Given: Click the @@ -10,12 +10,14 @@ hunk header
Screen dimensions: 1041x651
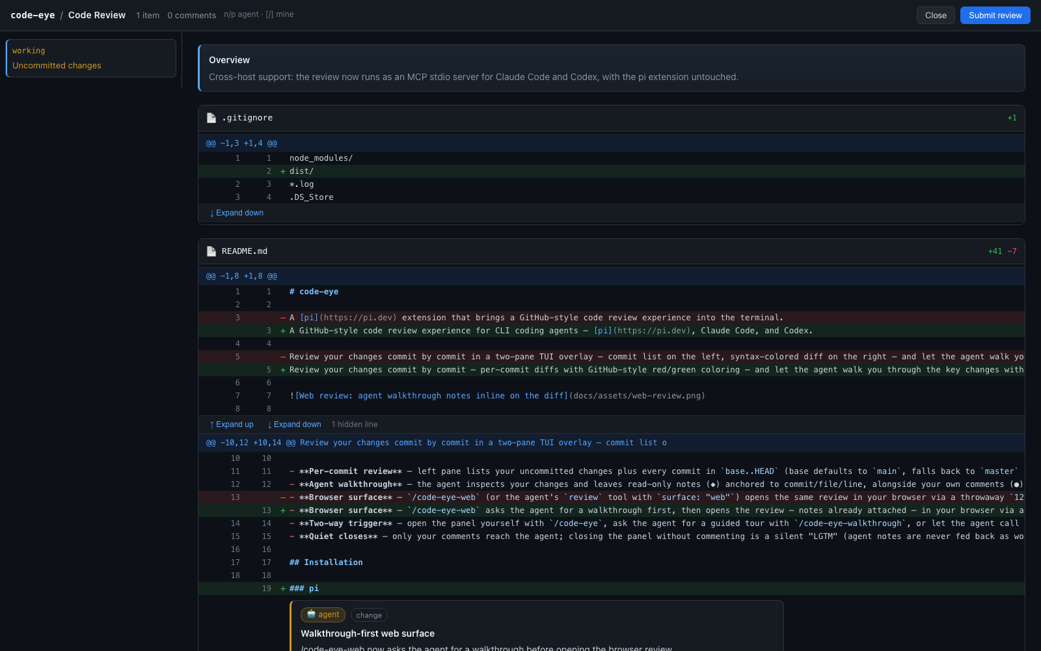Looking at the screenshot, I should coord(612,443).
